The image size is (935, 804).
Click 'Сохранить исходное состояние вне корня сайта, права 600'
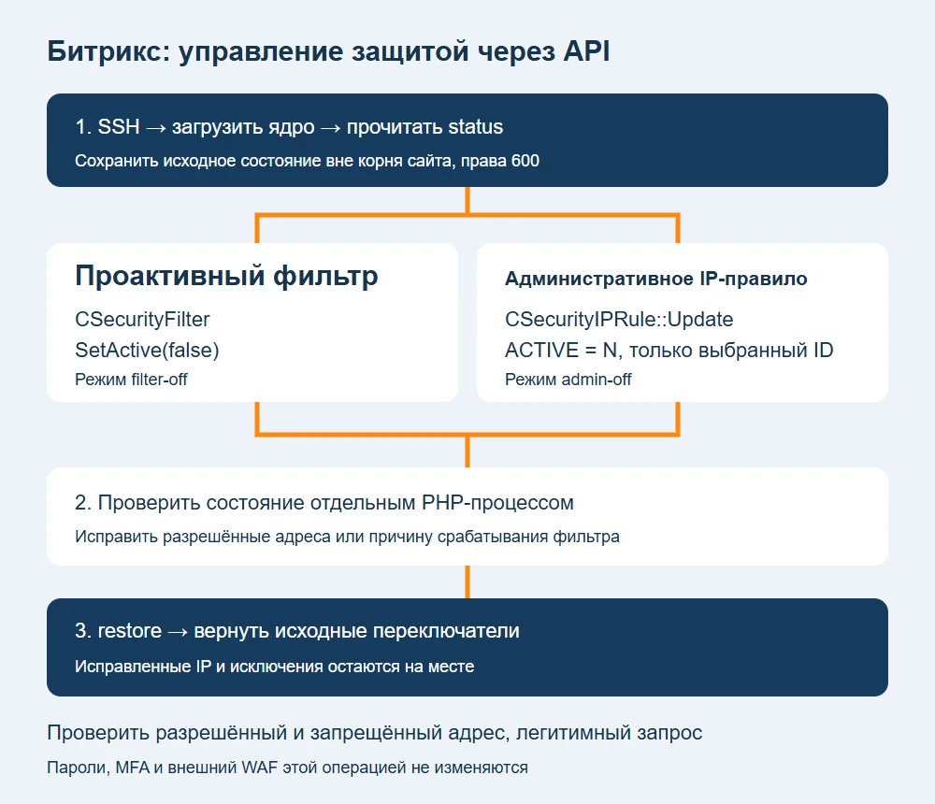pos(307,161)
